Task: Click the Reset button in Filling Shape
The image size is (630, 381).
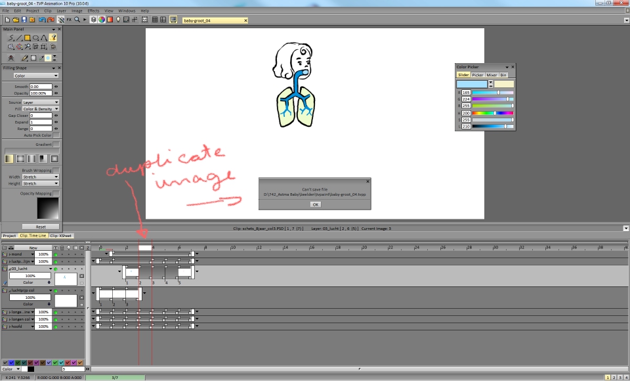Action: point(41,227)
